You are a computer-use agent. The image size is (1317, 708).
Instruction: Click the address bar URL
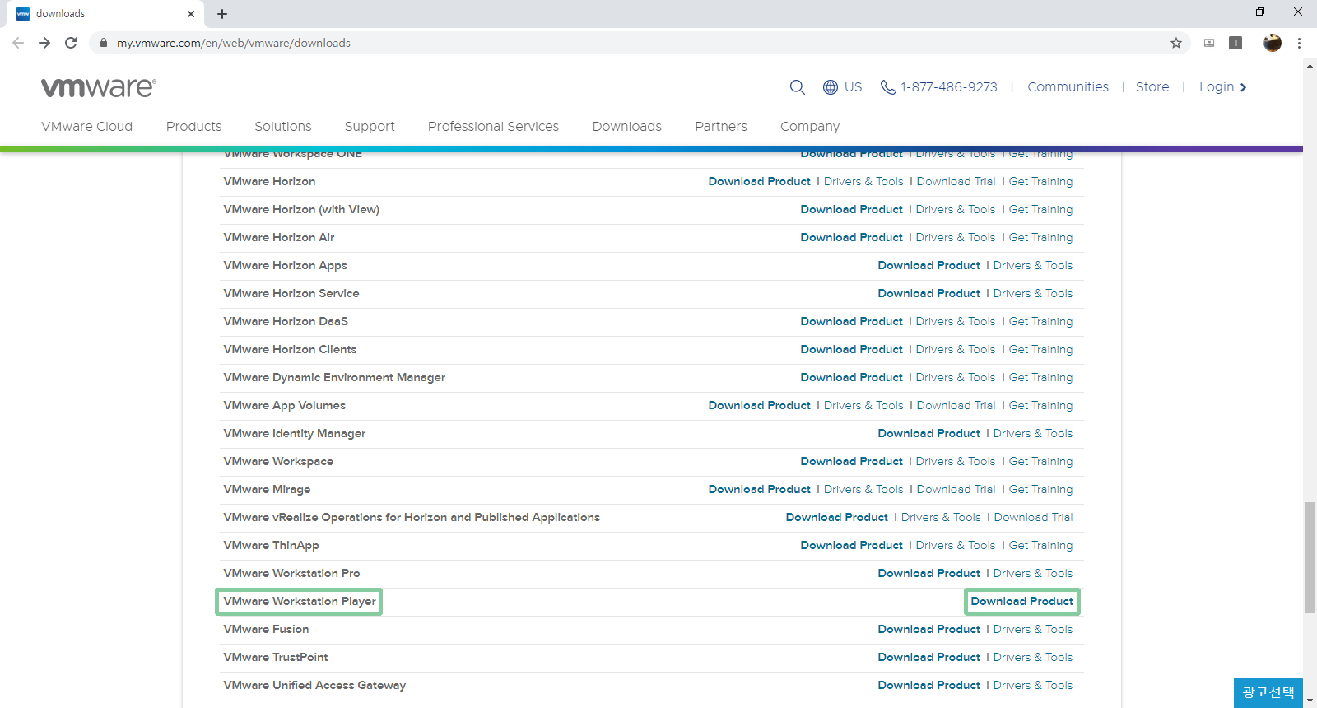[x=234, y=43]
